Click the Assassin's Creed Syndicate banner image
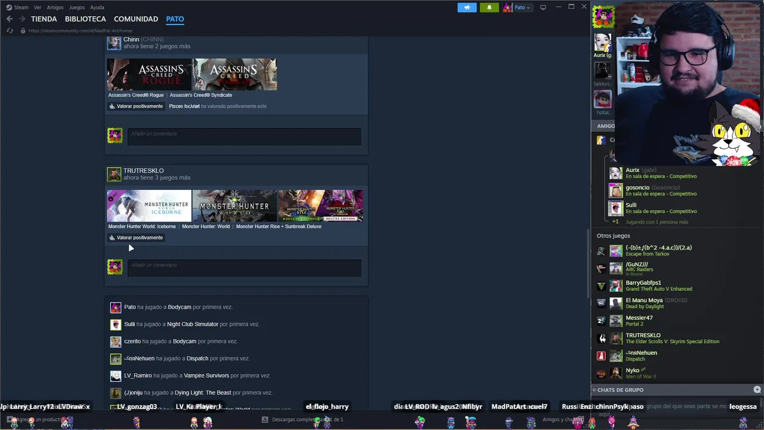This screenshot has height=430, width=764. coord(235,74)
